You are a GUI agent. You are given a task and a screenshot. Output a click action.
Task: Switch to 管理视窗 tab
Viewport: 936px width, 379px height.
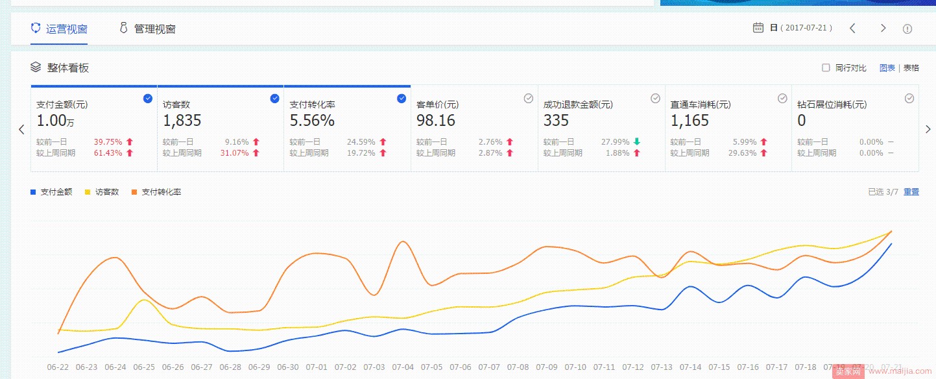(x=147, y=29)
